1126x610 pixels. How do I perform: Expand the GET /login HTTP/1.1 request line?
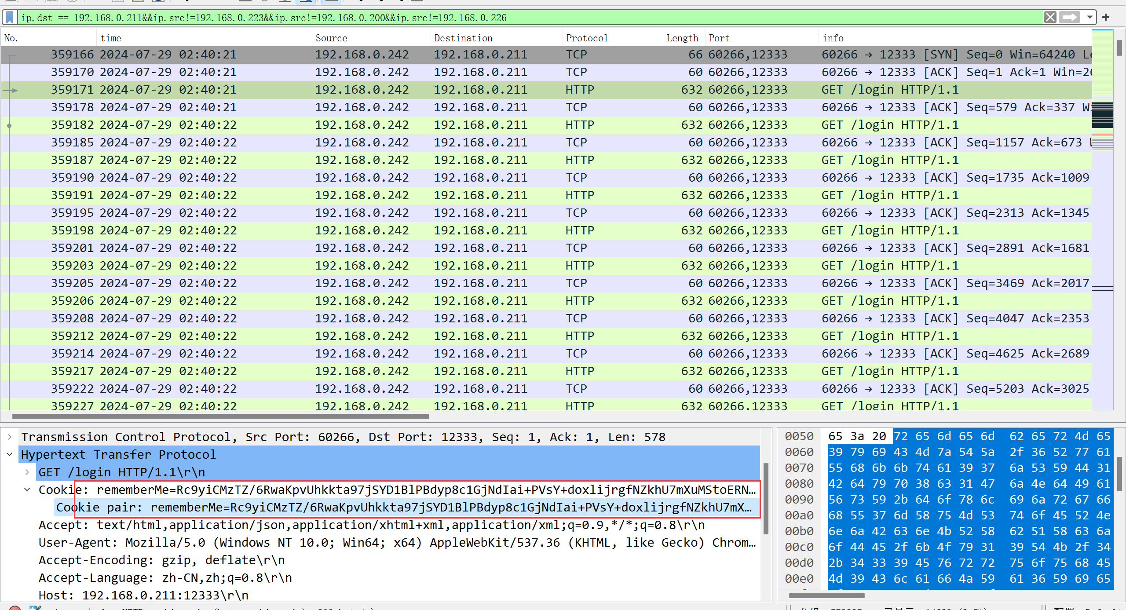pos(27,472)
